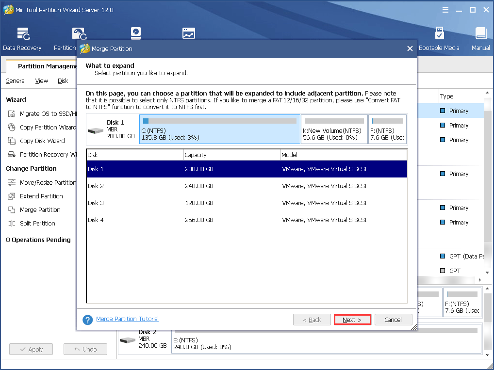Viewport: 494px width, 370px height.
Task: Select E:(NTFS) 240.0 GB partition on Disk 2
Action: pos(326,338)
